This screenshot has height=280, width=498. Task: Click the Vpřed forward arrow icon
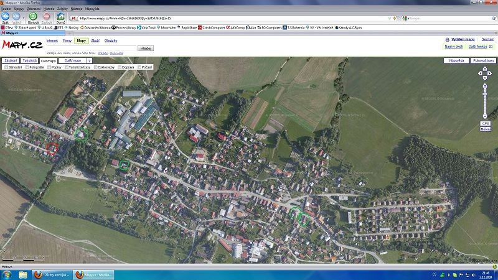(16, 16)
